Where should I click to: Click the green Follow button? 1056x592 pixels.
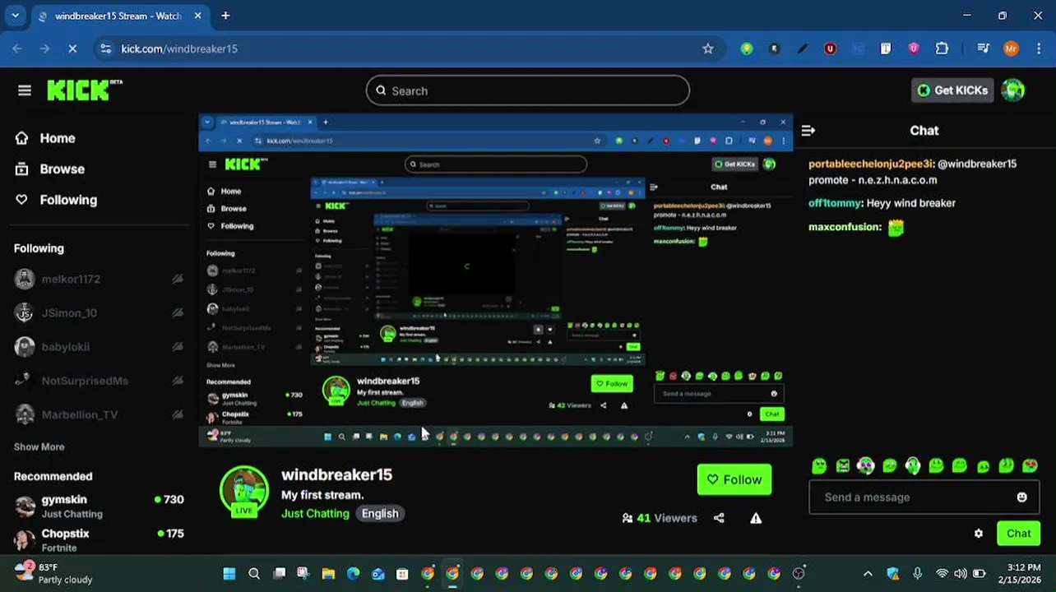pos(734,479)
